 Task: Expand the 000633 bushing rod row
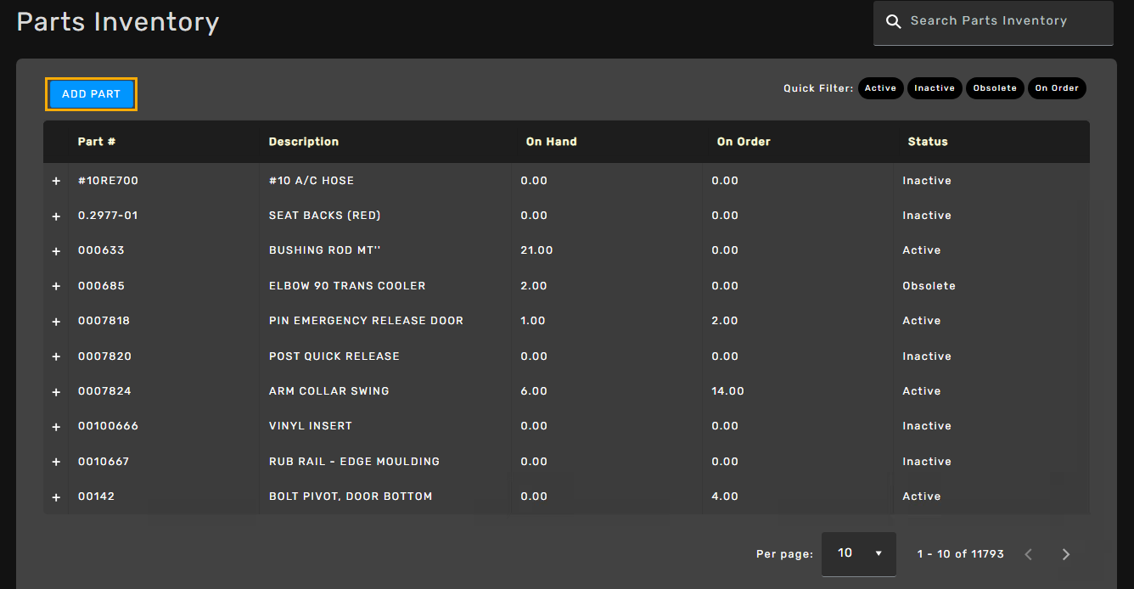[56, 251]
